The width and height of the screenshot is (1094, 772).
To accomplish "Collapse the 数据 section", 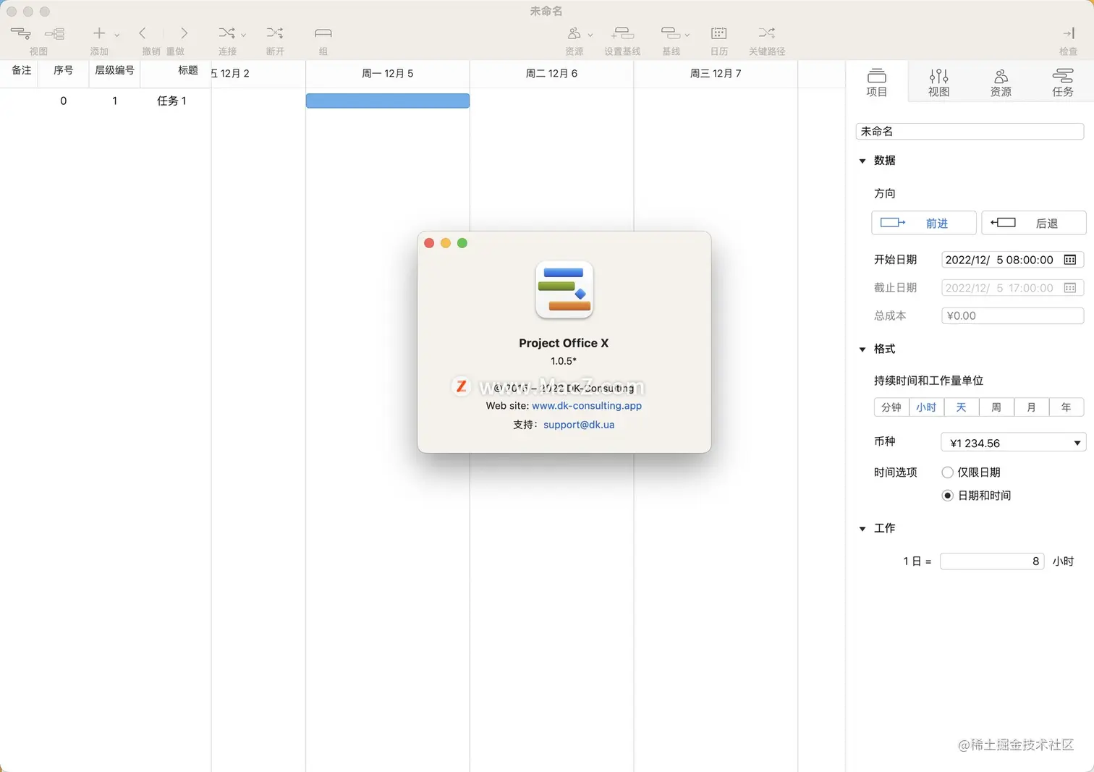I will 862,161.
